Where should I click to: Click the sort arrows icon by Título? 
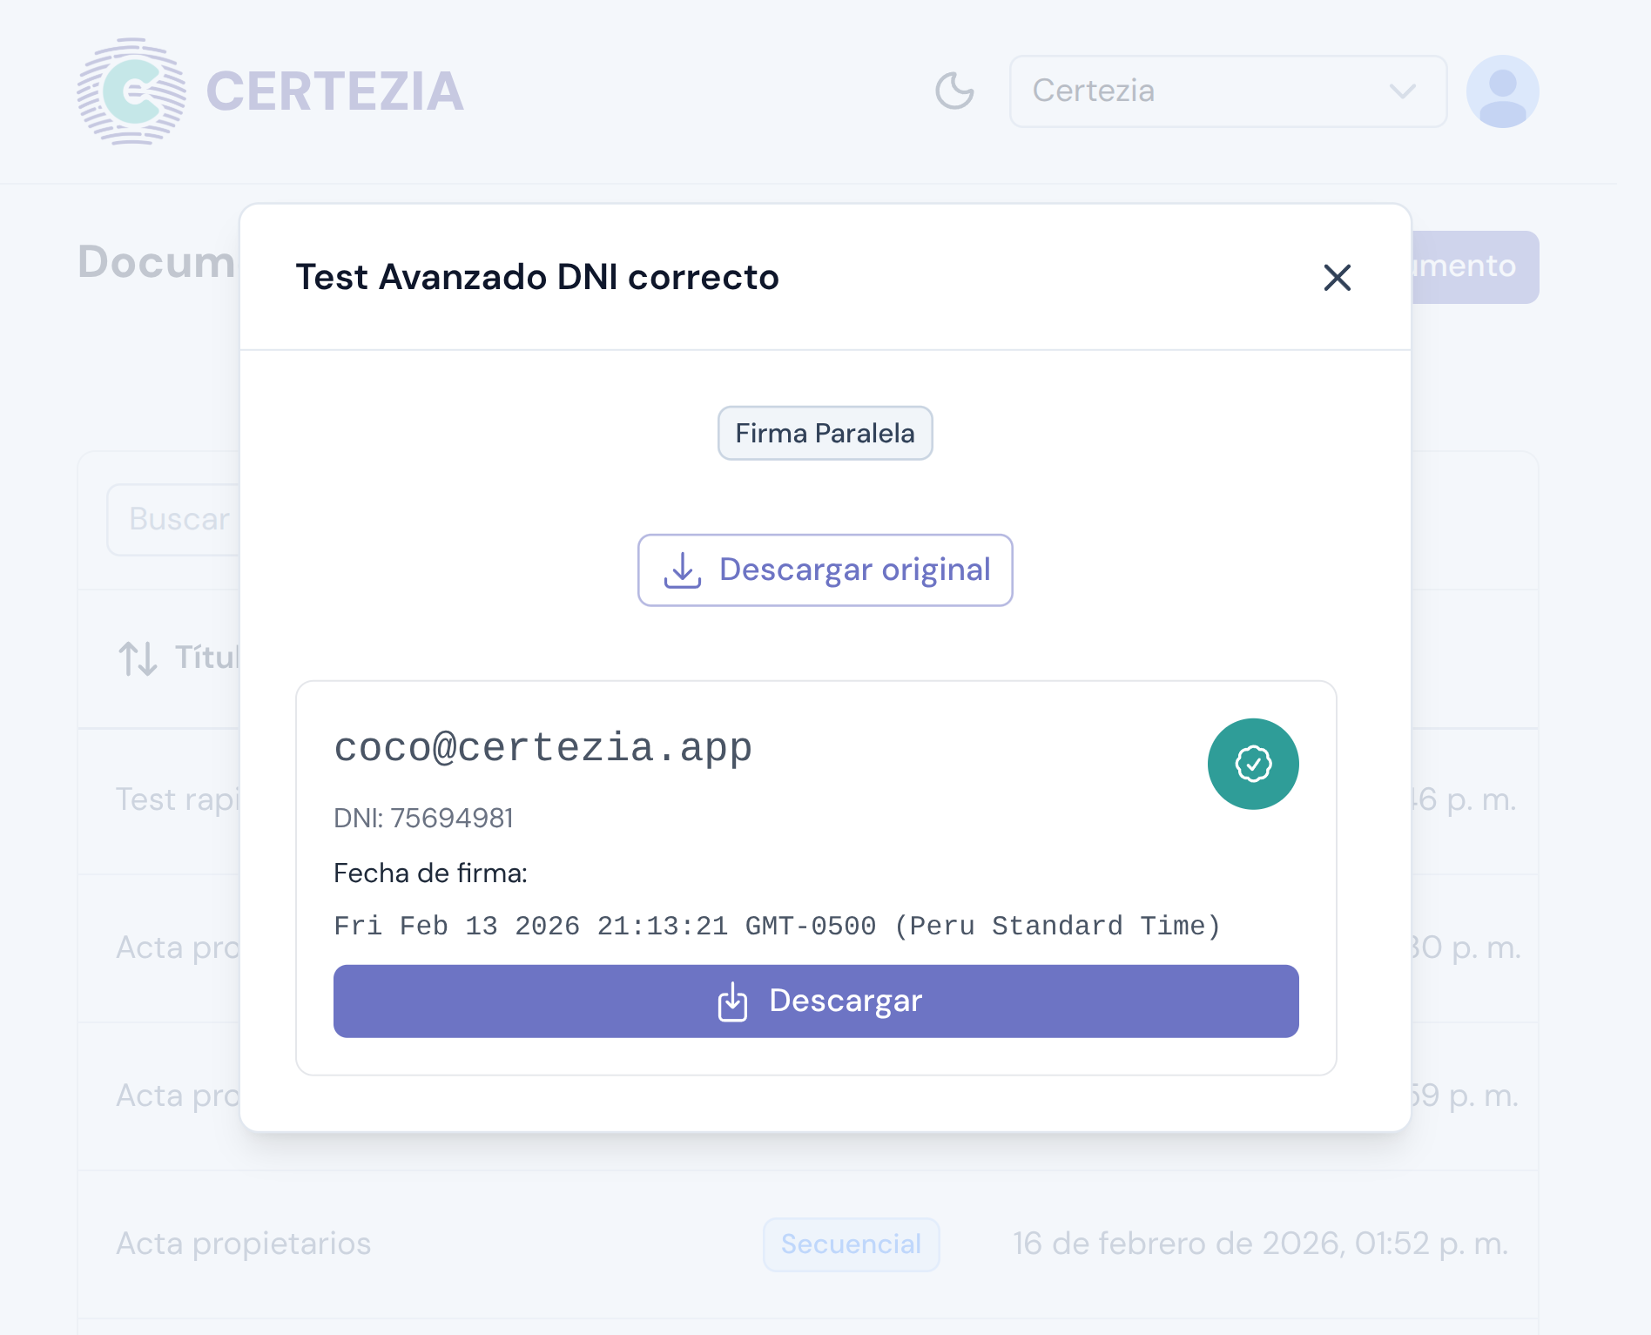click(x=138, y=658)
